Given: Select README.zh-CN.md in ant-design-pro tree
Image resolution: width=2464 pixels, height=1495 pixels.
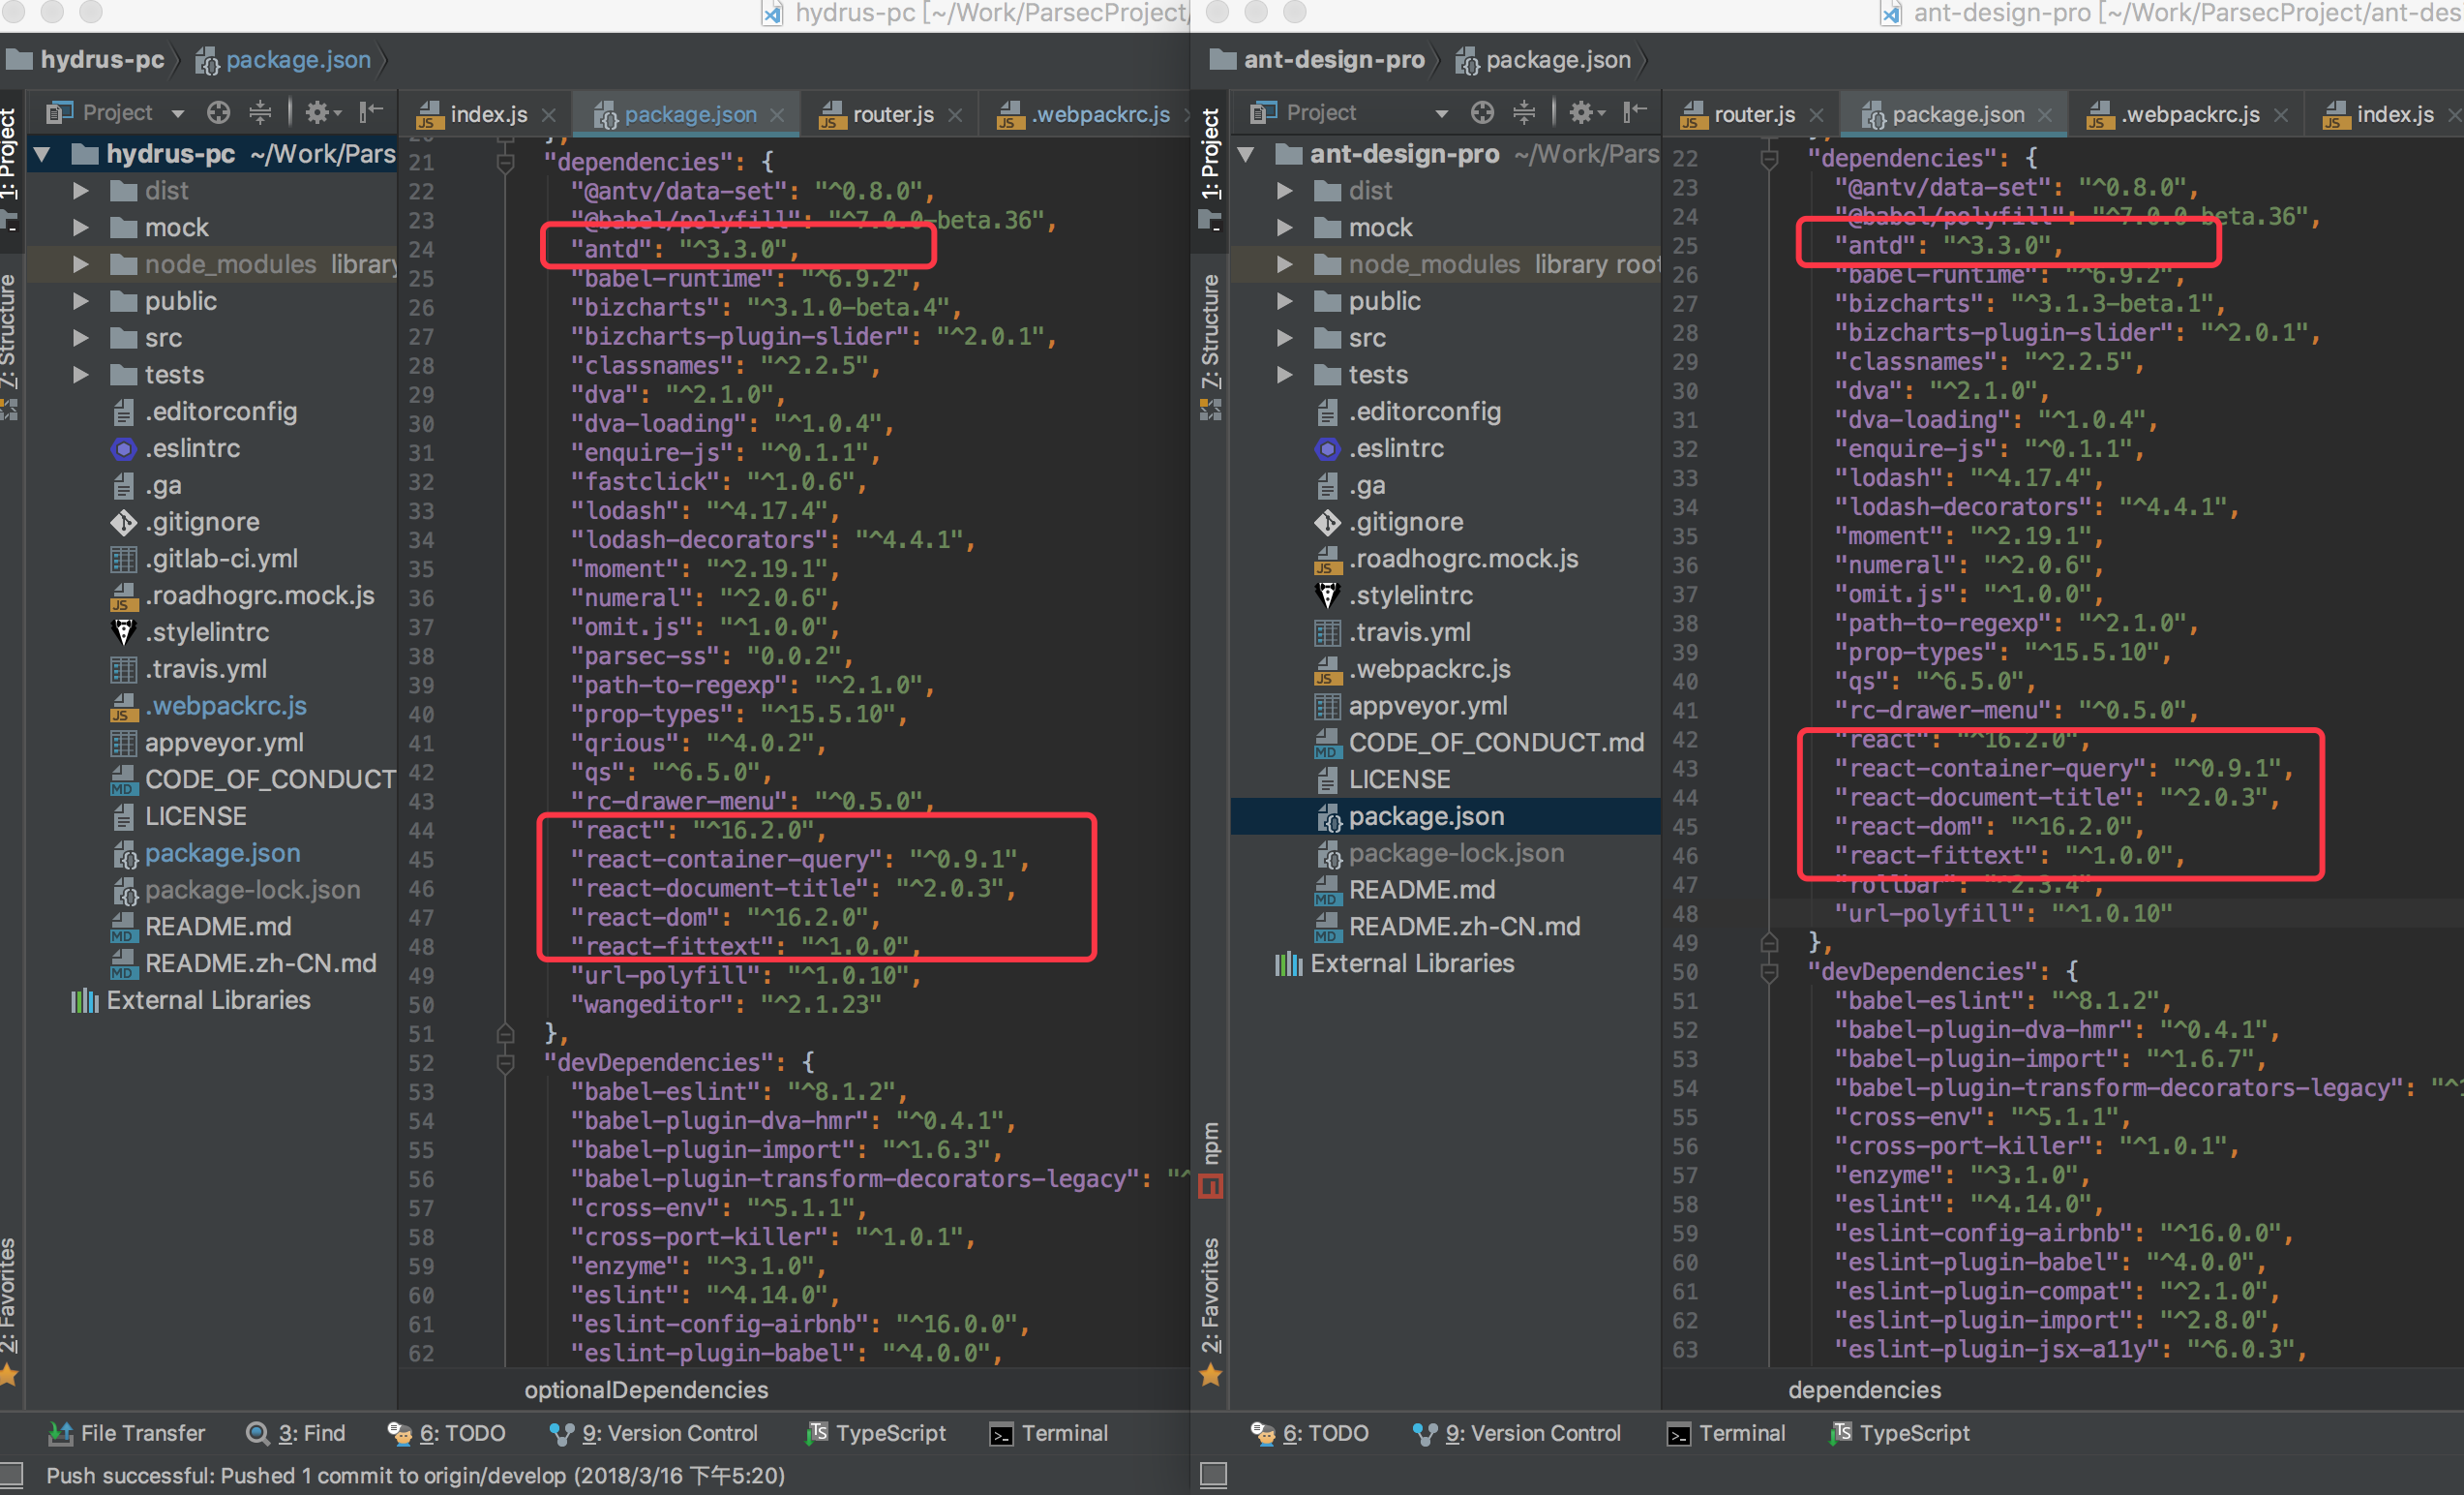Looking at the screenshot, I should pos(1464,927).
